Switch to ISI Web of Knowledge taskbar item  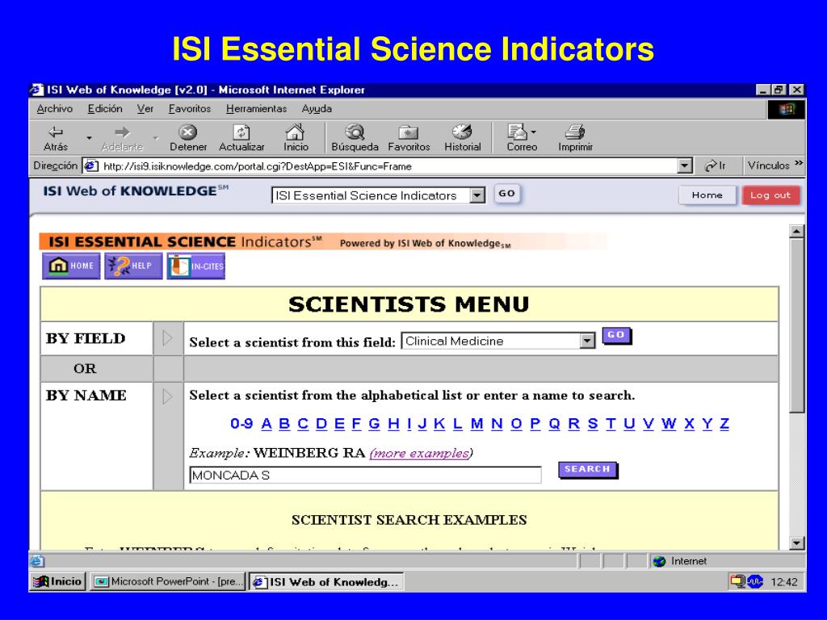pos(326,582)
